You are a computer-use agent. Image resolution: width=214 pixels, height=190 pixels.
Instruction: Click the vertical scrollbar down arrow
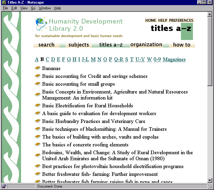pos(210,180)
